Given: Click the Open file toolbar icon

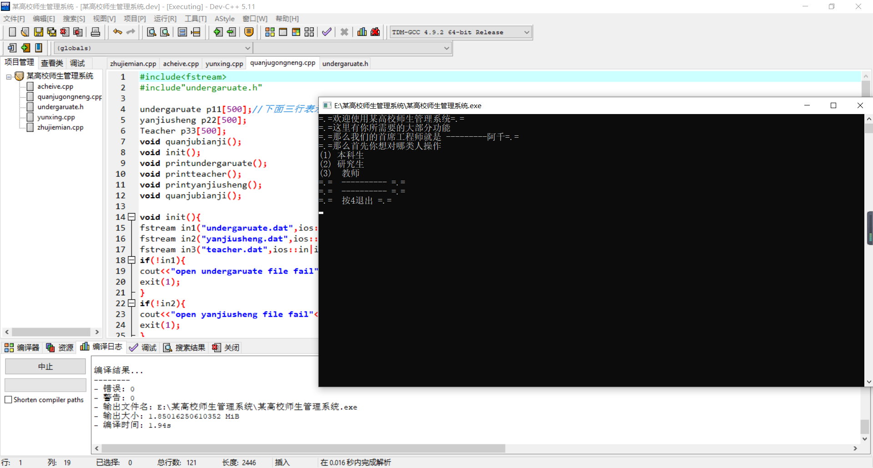Looking at the screenshot, I should pos(25,32).
